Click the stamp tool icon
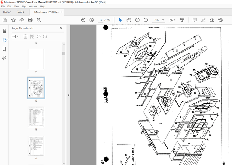 click(220, 20)
